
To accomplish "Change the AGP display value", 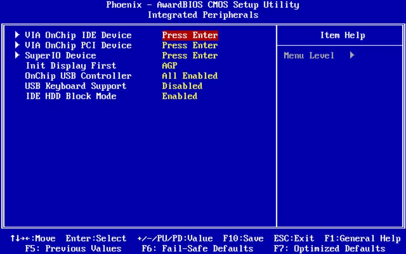I will pyautogui.click(x=170, y=66).
